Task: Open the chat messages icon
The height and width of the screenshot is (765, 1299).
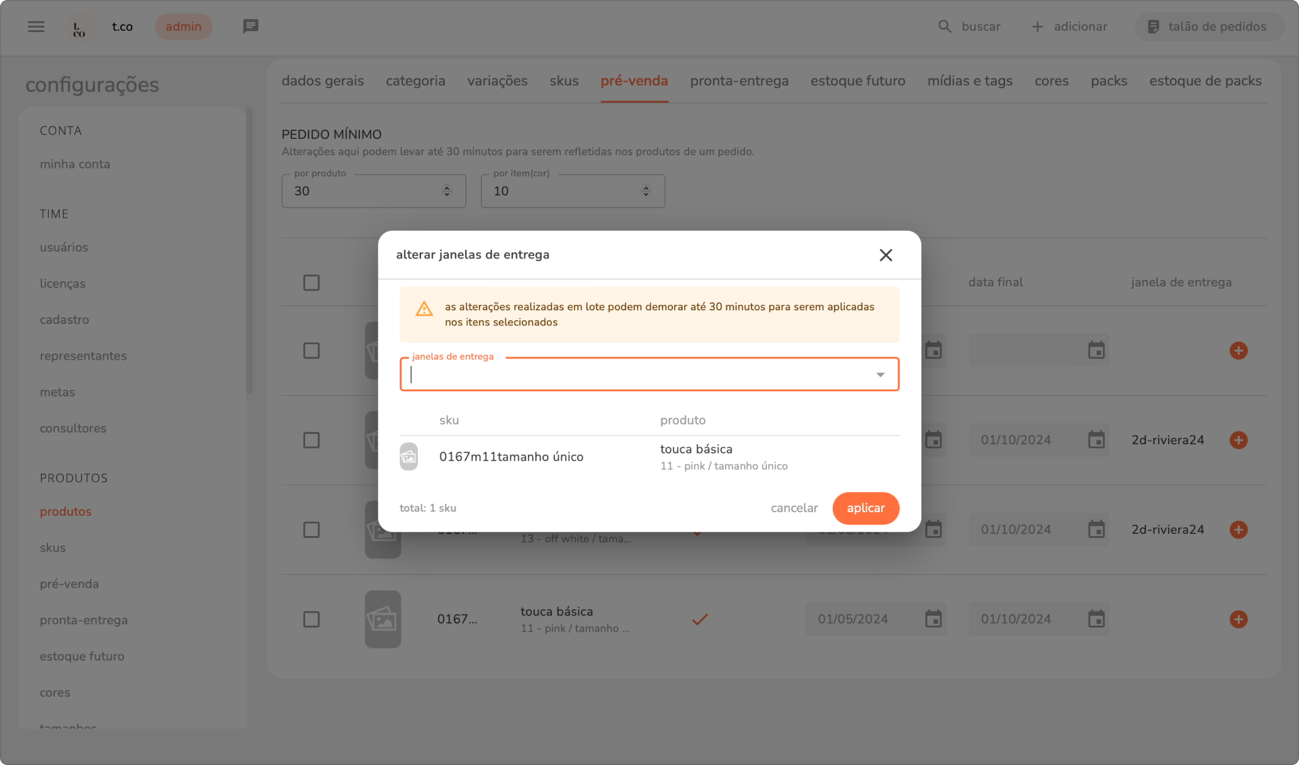Action: click(x=251, y=27)
